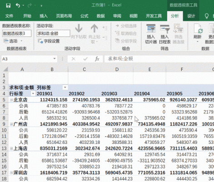The width and height of the screenshot is (214, 182).
Task: Select the 分析 ribbon tab
Action: 175,16
